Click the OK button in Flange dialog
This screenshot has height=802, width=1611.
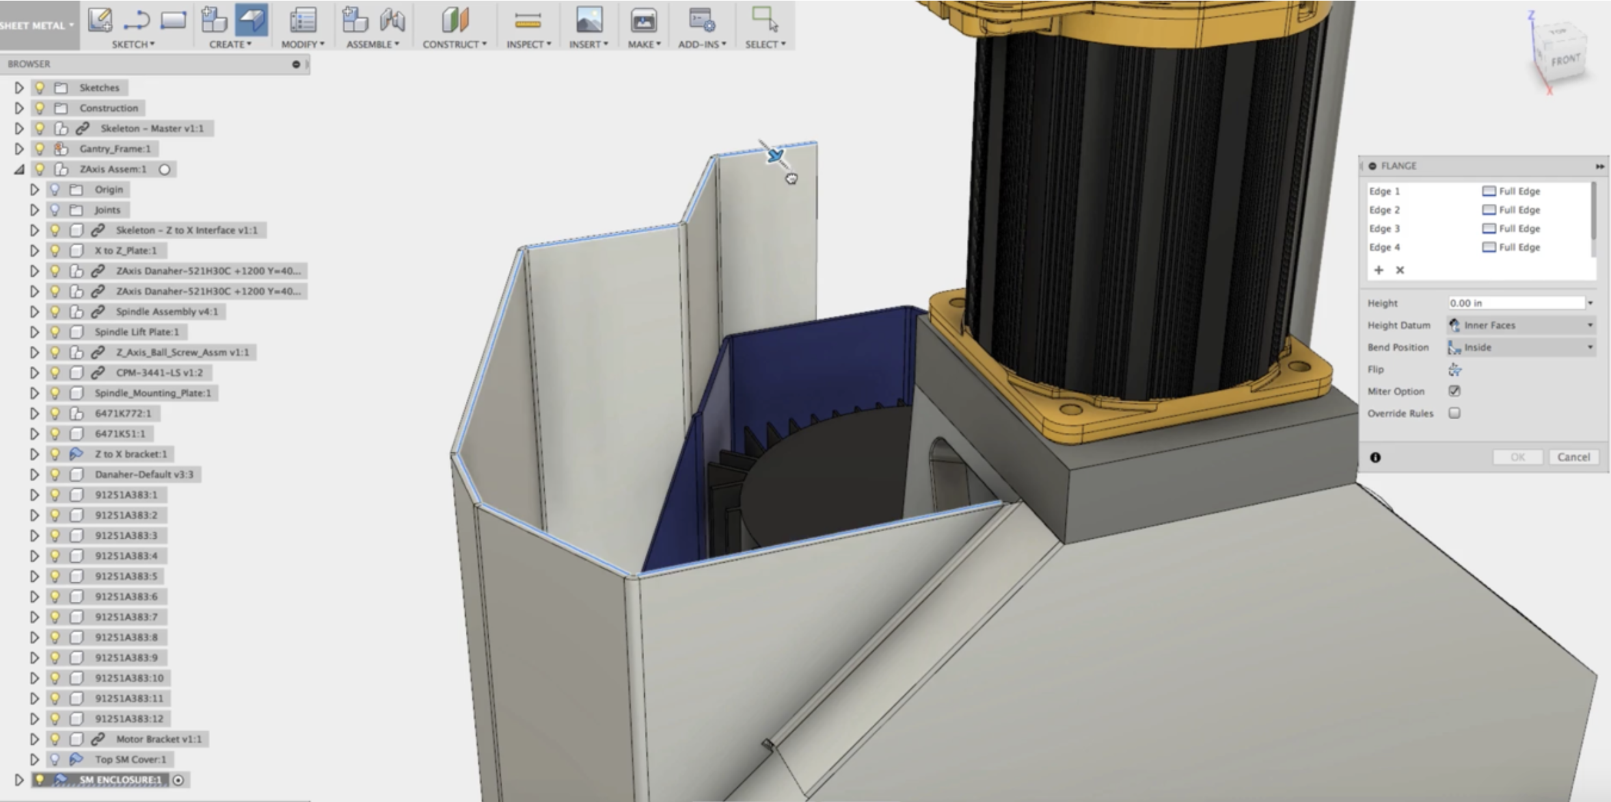pos(1517,457)
